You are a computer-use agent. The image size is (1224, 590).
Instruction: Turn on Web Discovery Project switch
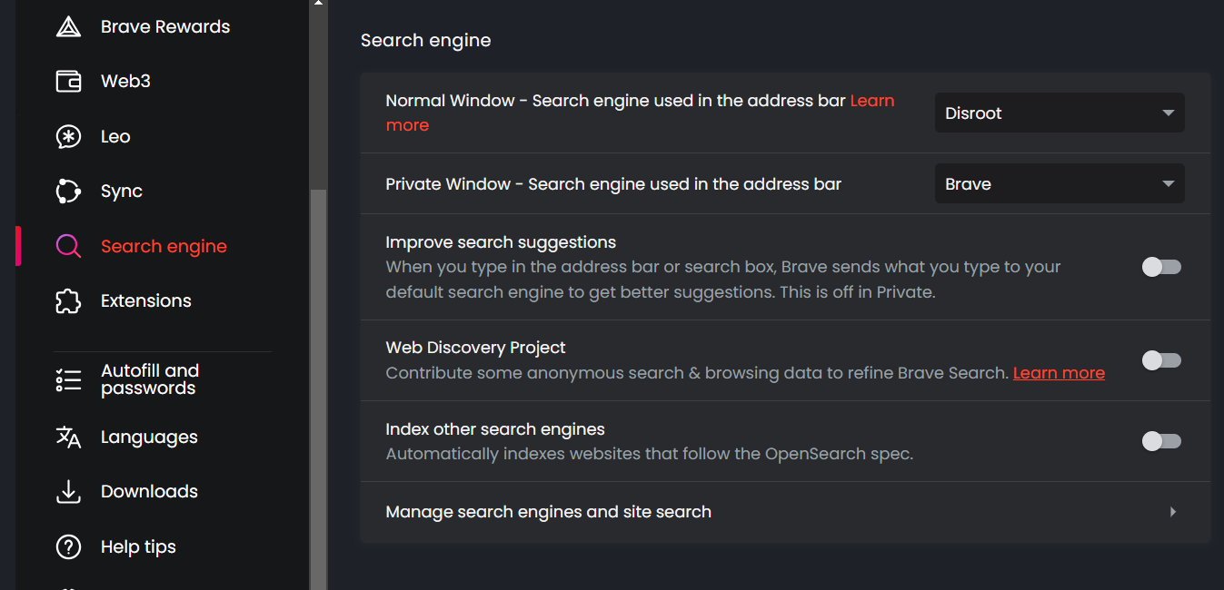1161,360
